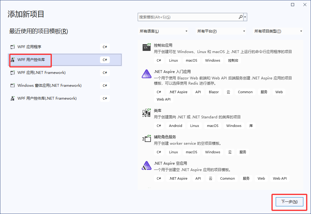
Task: Click the search magnifier icon
Action: coord(240,17)
